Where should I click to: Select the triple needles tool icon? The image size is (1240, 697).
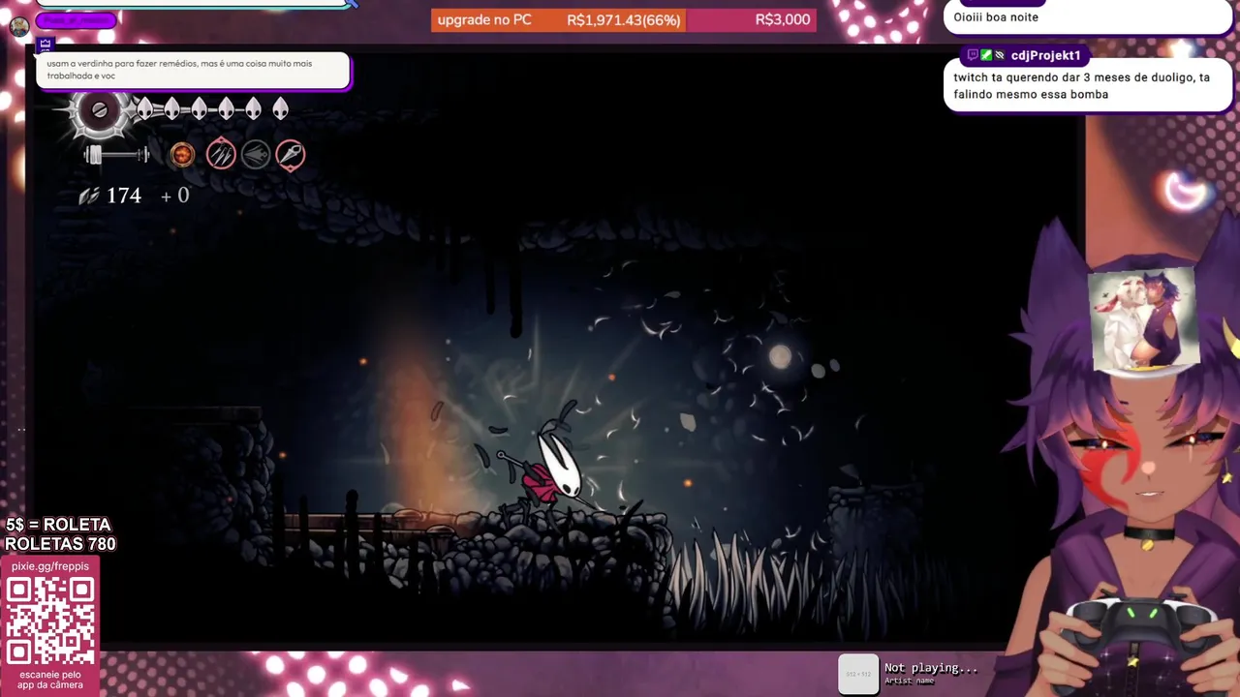pyautogui.click(x=221, y=154)
